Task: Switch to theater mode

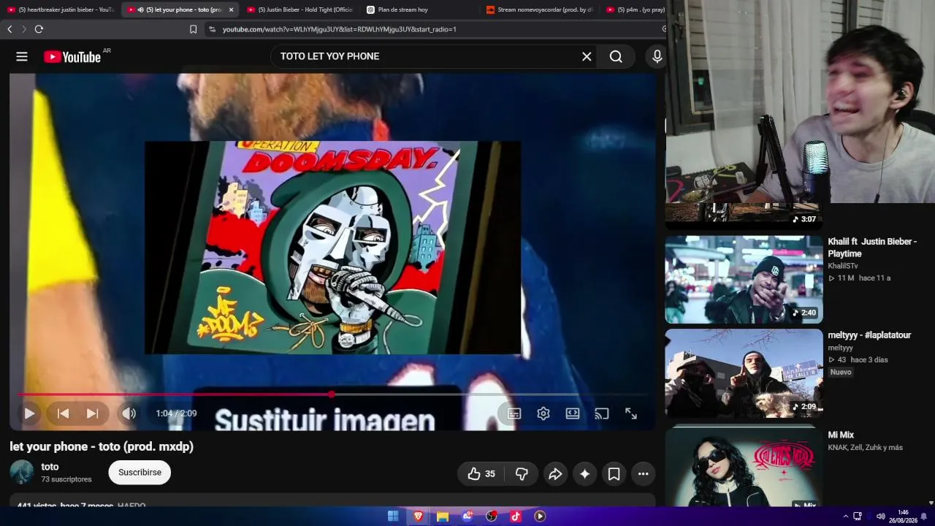Action: tap(573, 413)
